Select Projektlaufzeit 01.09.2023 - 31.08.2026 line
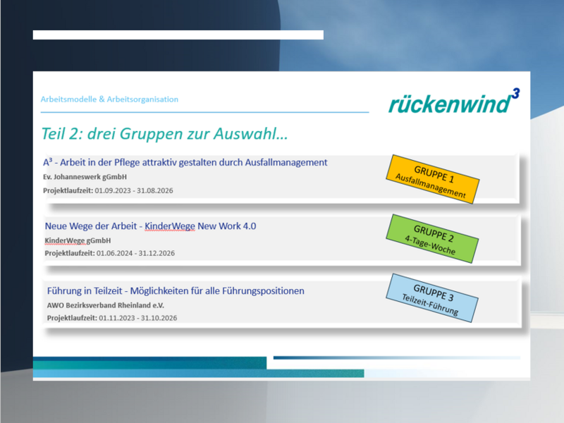 click(x=108, y=190)
